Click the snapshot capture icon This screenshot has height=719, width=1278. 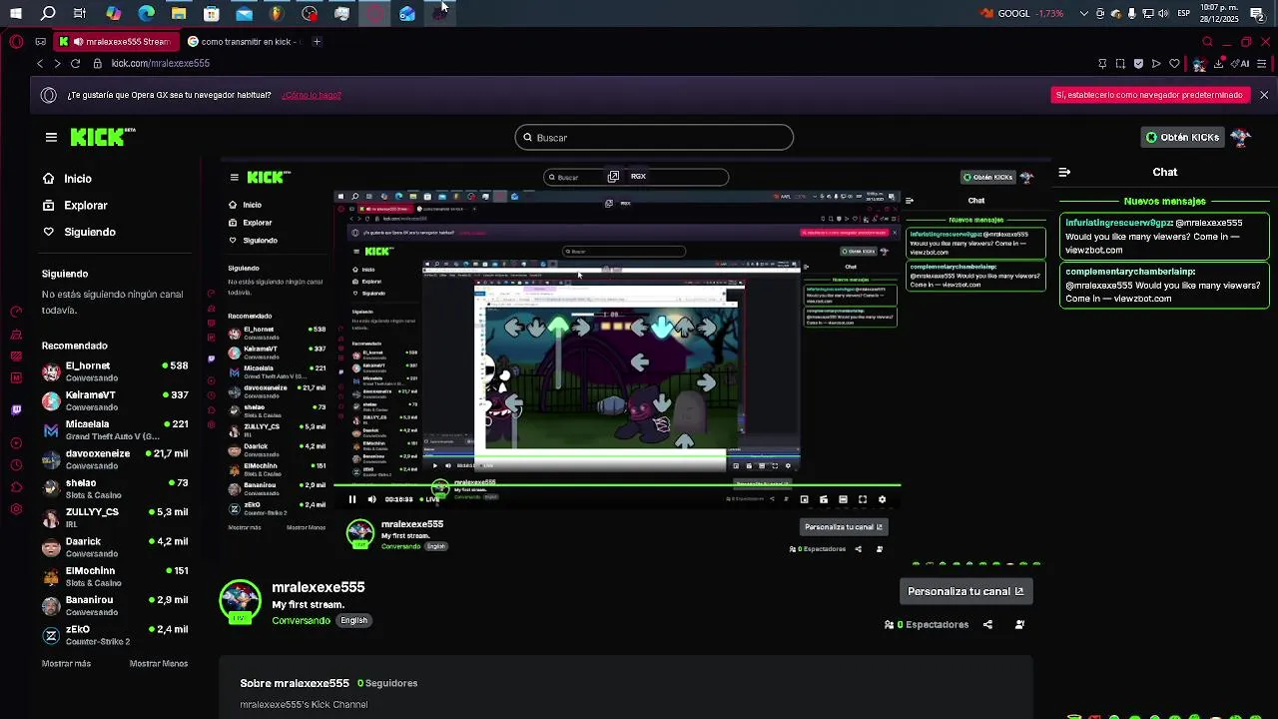coord(1120,63)
